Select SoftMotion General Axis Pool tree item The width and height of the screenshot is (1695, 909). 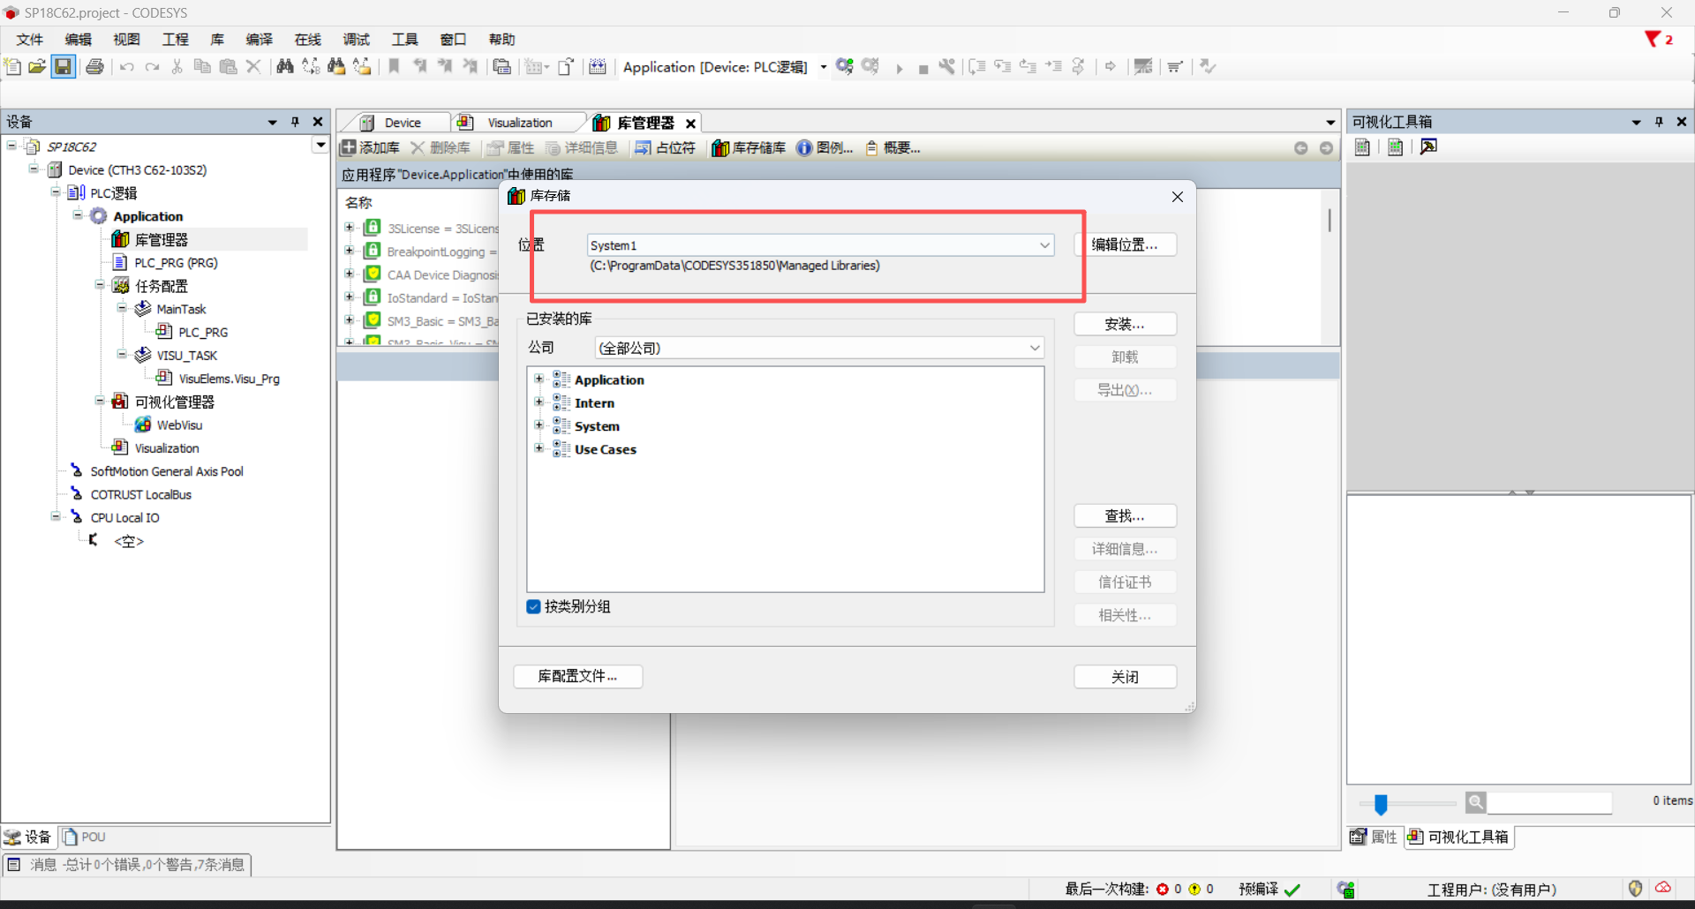[x=167, y=471]
